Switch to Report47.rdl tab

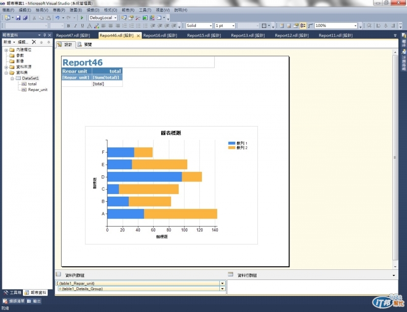point(73,36)
